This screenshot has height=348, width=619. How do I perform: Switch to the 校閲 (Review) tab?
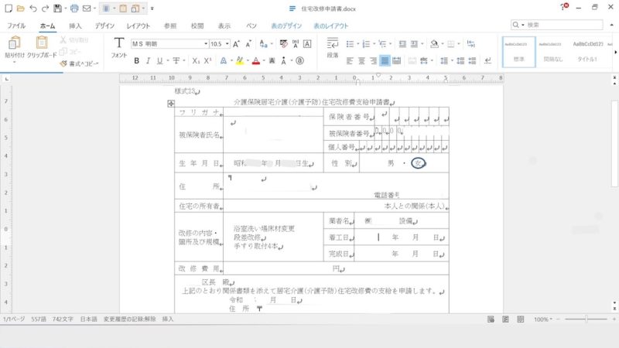click(x=197, y=26)
